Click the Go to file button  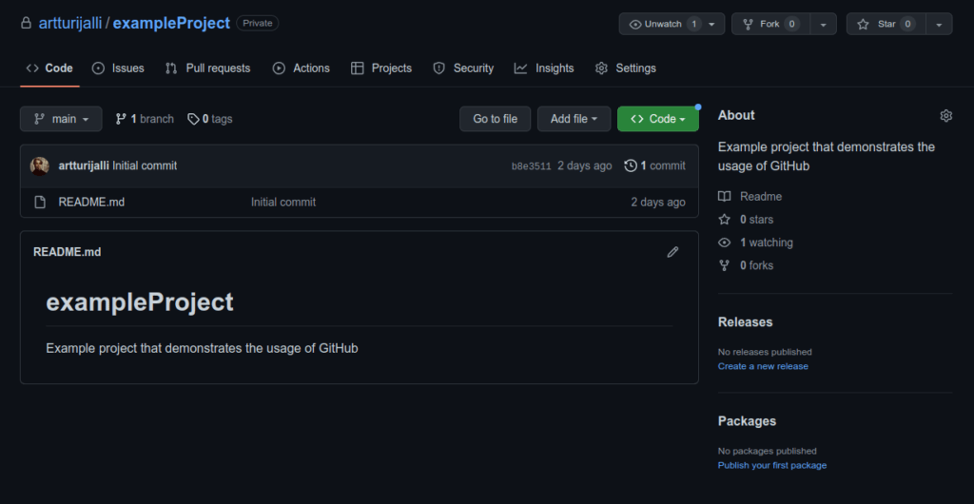(x=495, y=119)
